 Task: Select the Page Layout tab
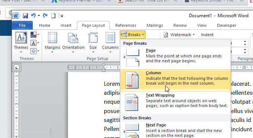(x=93, y=25)
